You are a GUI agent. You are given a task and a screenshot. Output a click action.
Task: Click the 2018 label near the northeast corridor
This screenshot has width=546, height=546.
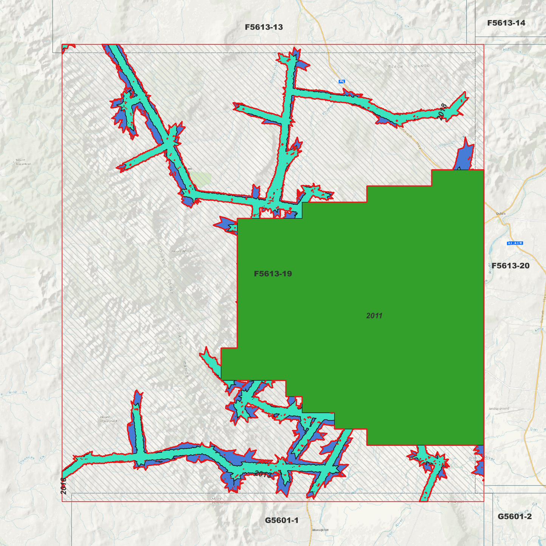coord(442,112)
